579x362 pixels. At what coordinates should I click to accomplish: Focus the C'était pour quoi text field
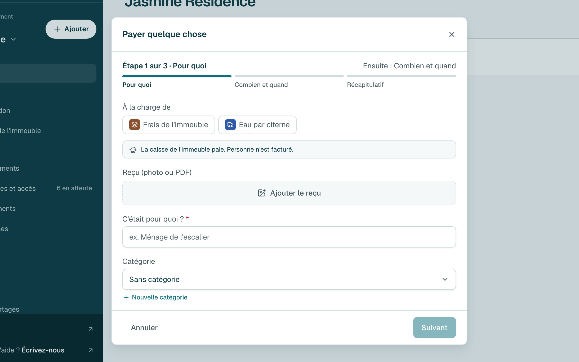tap(289, 237)
